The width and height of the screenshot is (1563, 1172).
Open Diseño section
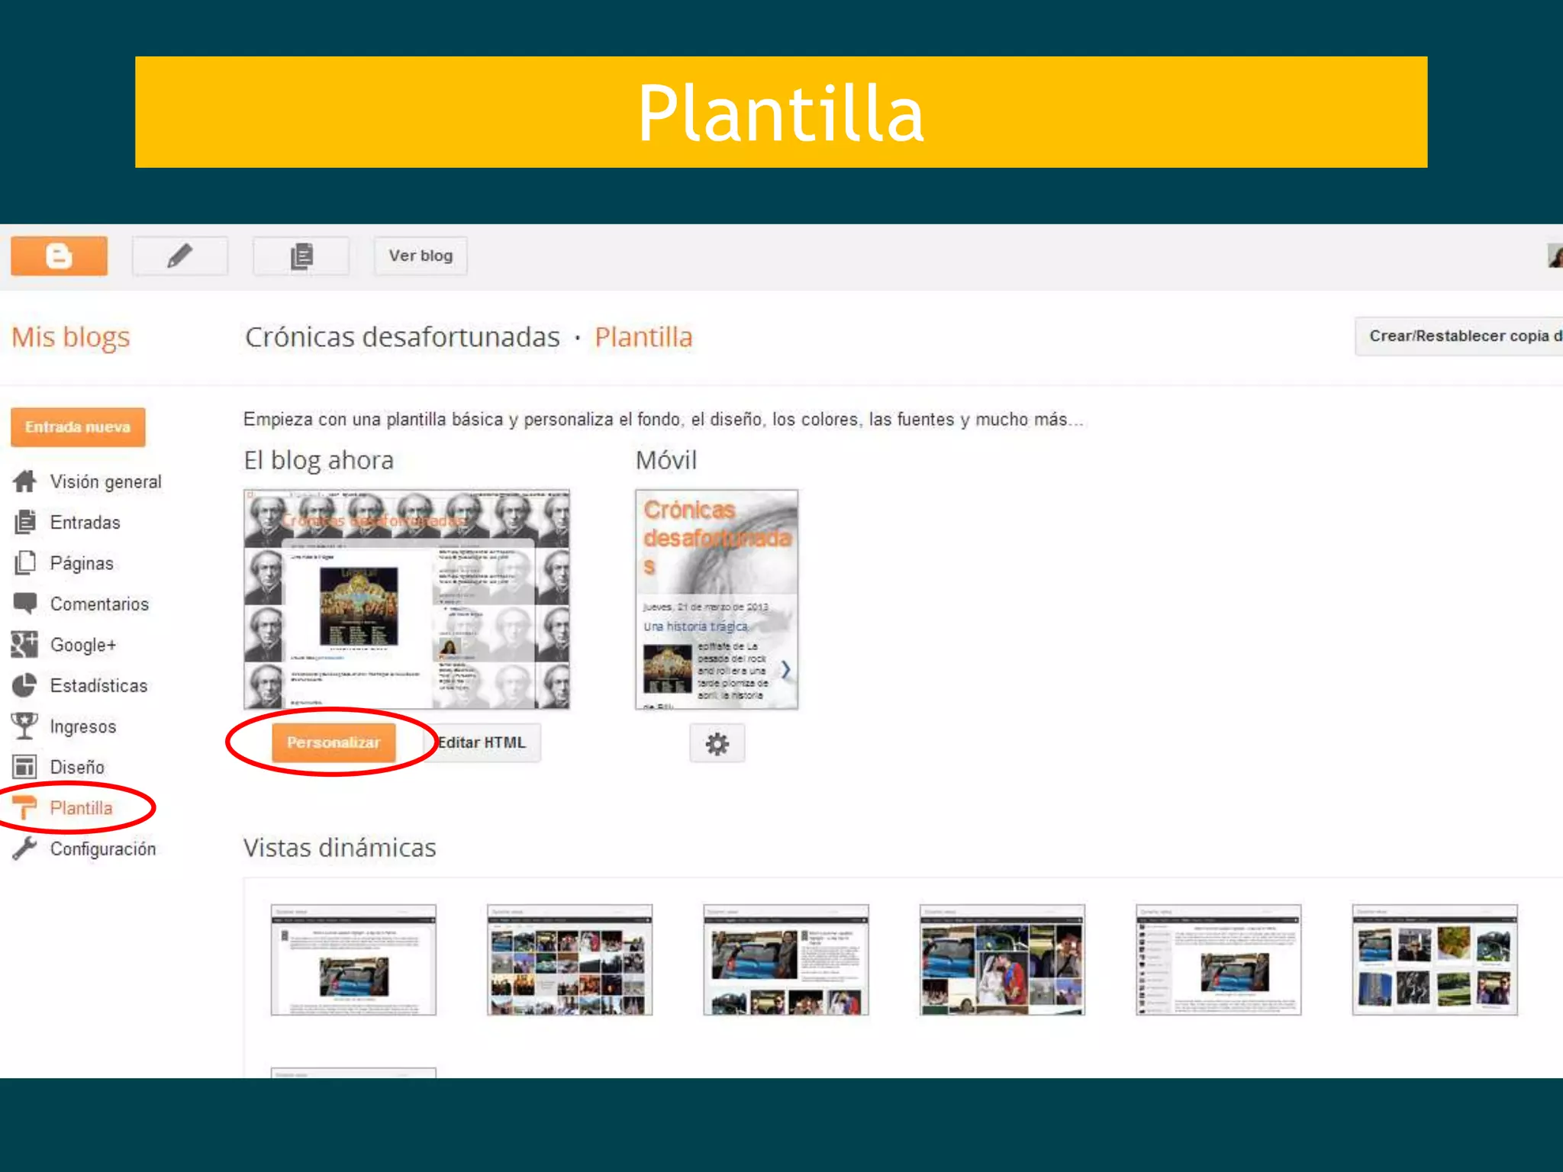point(77,767)
